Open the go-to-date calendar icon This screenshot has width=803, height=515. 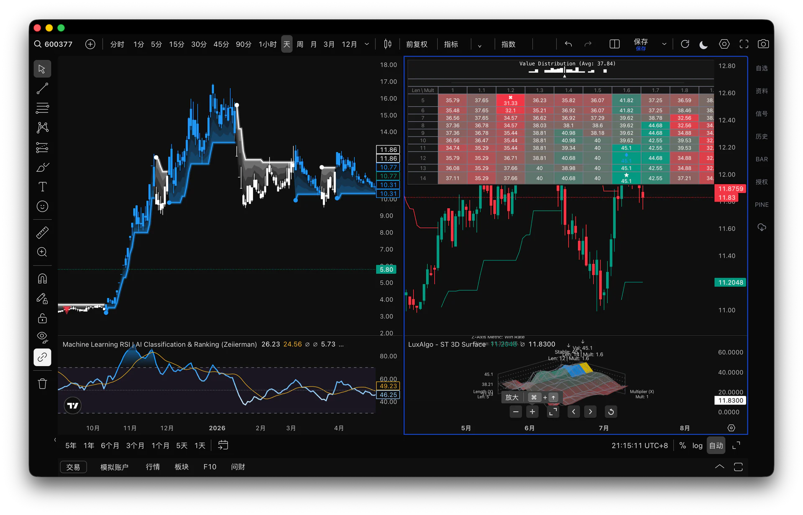point(223,445)
